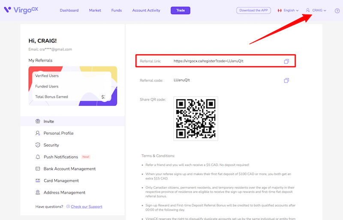Go to the Market tab
Screen dimensions: 343x220
tap(95, 10)
